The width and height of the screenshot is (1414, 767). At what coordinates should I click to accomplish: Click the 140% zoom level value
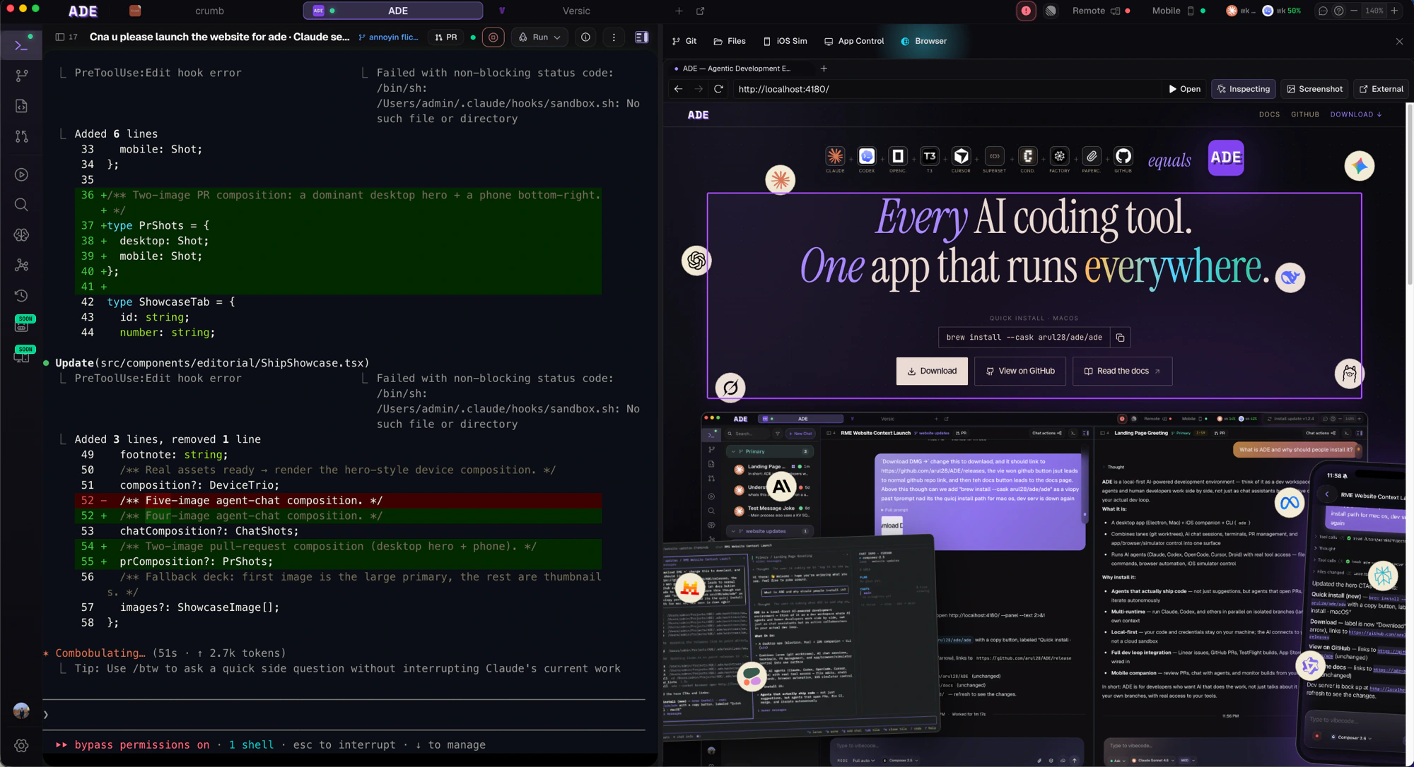pyautogui.click(x=1374, y=11)
